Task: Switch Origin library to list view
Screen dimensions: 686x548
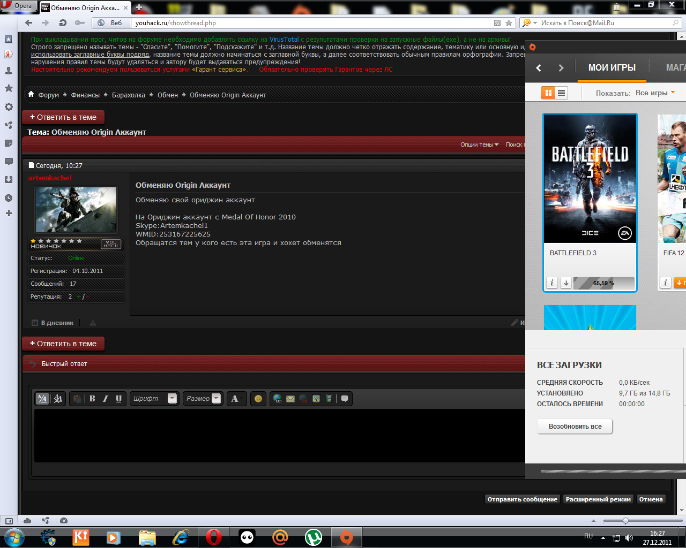Action: pos(561,93)
